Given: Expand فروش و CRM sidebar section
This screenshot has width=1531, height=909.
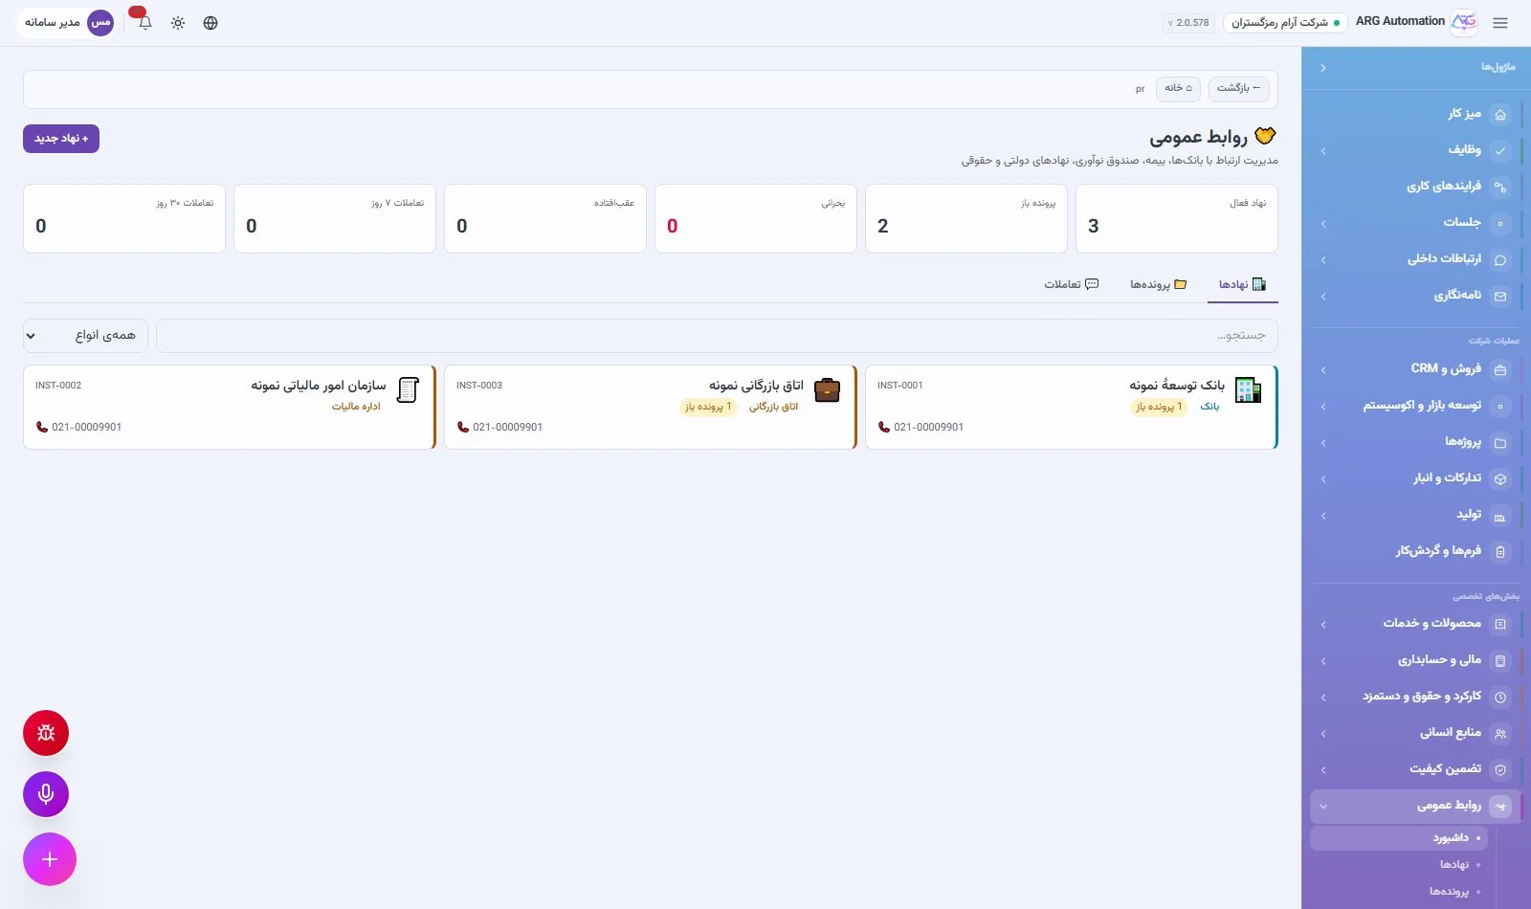Looking at the screenshot, I should point(1323,369).
